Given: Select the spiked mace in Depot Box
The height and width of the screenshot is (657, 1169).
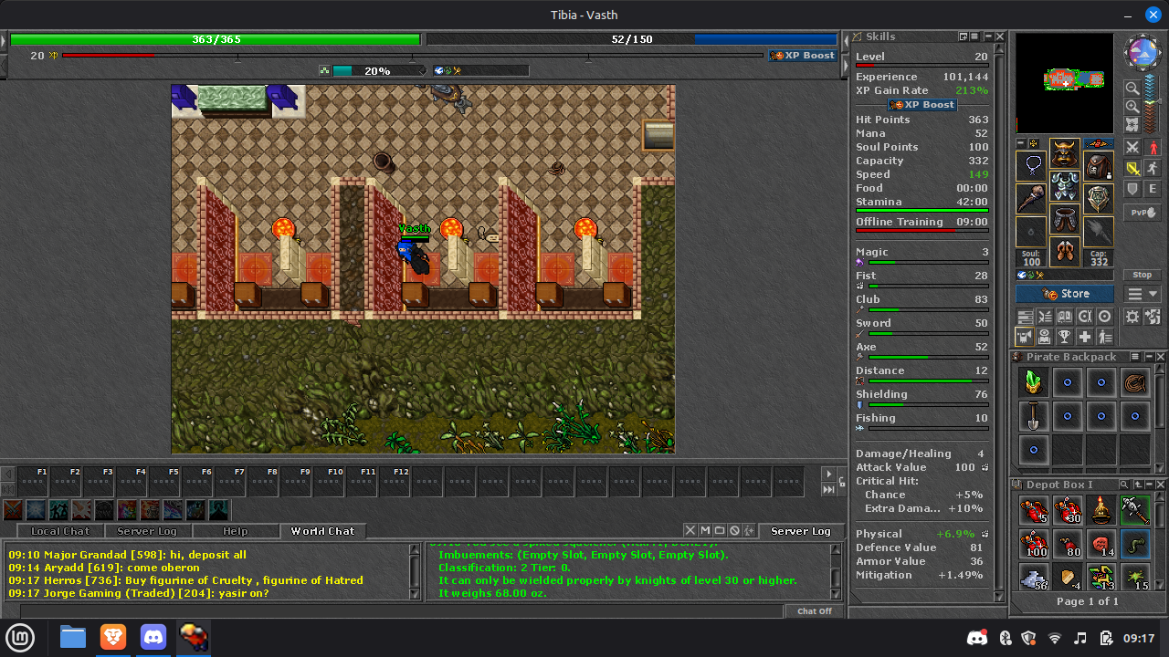Looking at the screenshot, I should [1135, 510].
